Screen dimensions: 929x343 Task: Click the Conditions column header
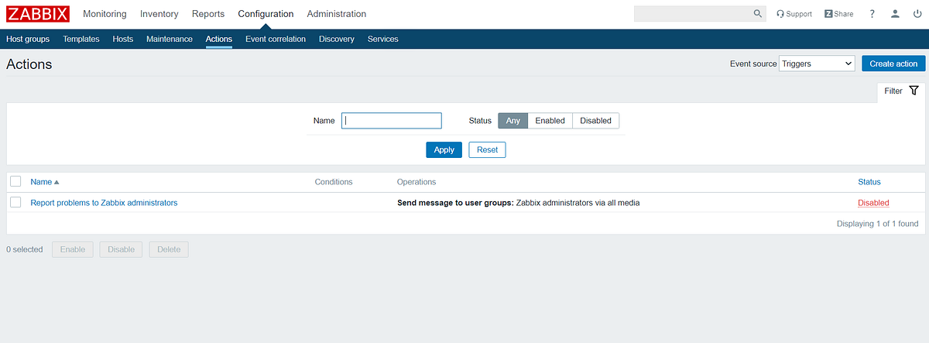click(x=334, y=182)
